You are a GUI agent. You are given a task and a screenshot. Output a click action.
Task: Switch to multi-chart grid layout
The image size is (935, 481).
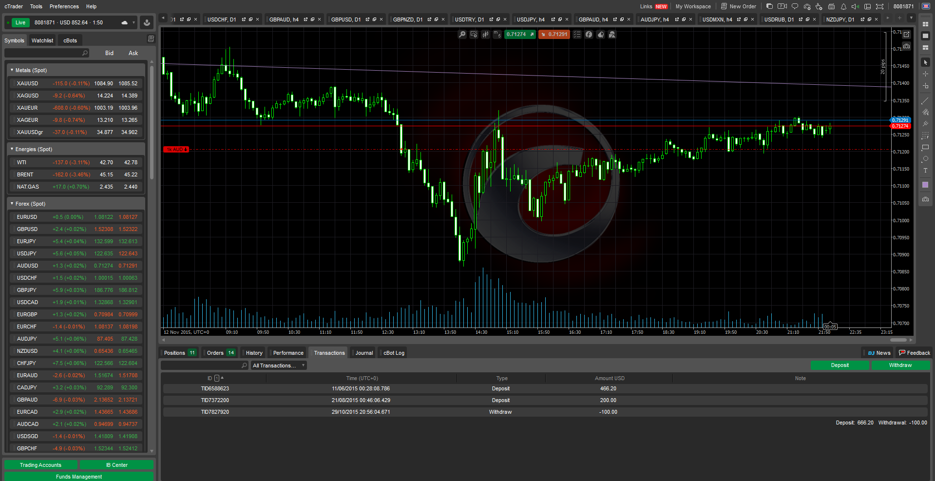pos(925,24)
